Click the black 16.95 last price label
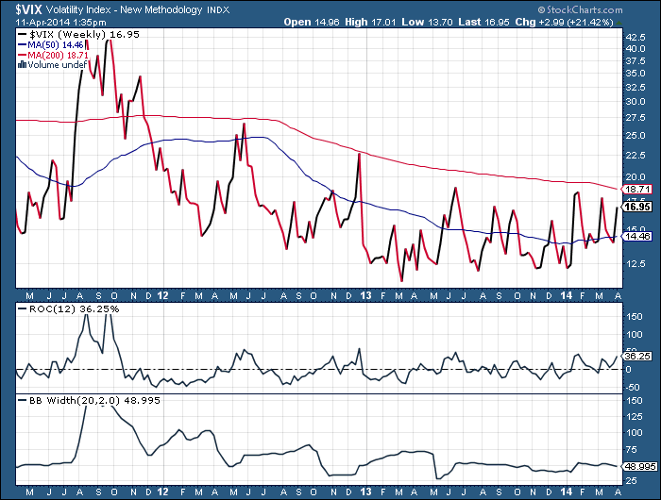The height and width of the screenshot is (500, 661). pyautogui.click(x=639, y=207)
